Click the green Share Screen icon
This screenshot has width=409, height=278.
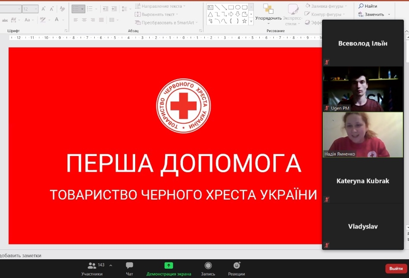point(168,266)
